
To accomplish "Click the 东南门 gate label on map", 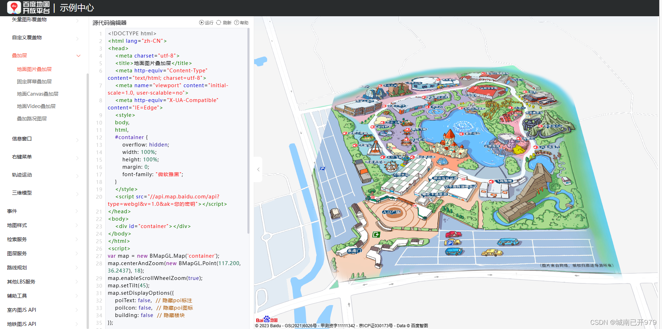I will coord(355,251).
